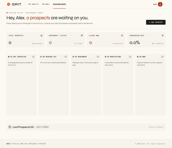Click the Responded / Active card label
Image resolution: width=172 pixels, height=148 pixels.
pyautogui.click(x=58, y=36)
